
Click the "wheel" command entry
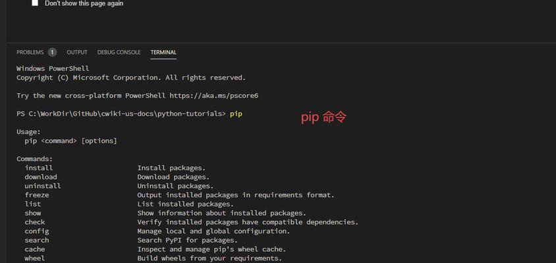tap(35, 258)
